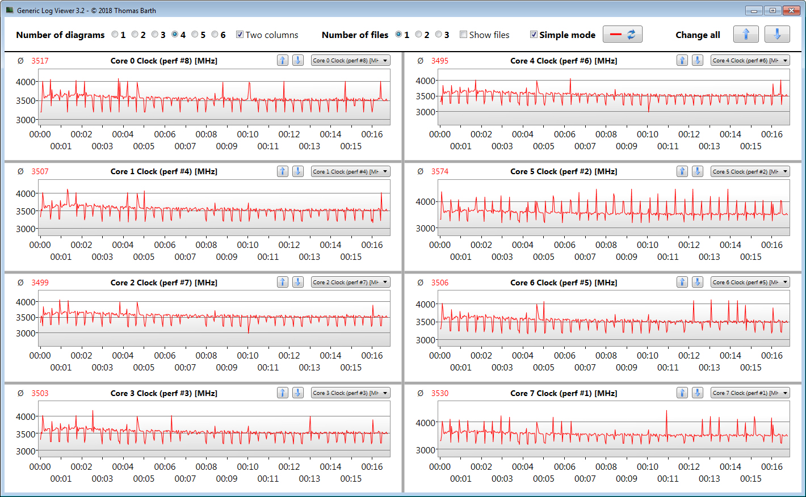Open the Core 4 Clock (perf #6) dropdown
Image resolution: width=806 pixels, height=497 pixels.
[750, 60]
